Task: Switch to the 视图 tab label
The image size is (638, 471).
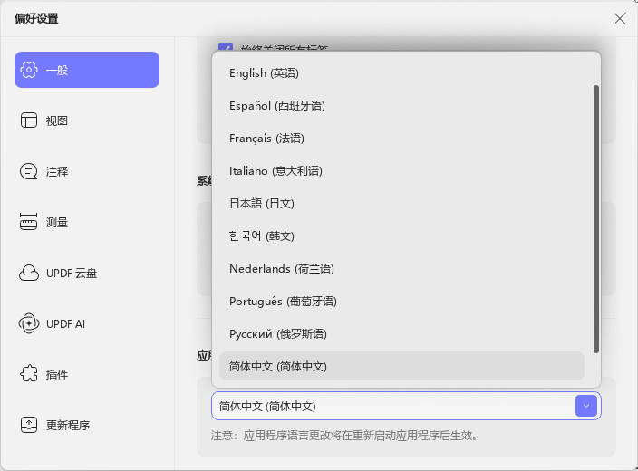Action: (x=57, y=120)
